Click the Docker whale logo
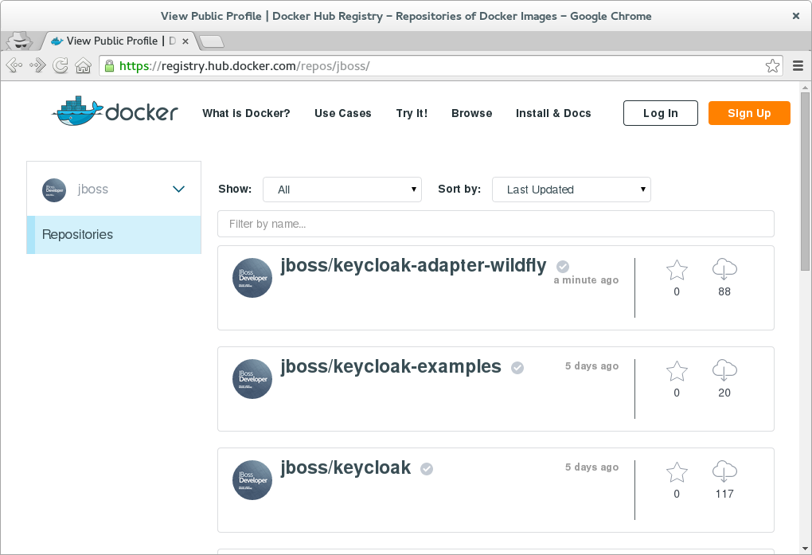Viewport: 812px width, 555px height. click(x=76, y=112)
